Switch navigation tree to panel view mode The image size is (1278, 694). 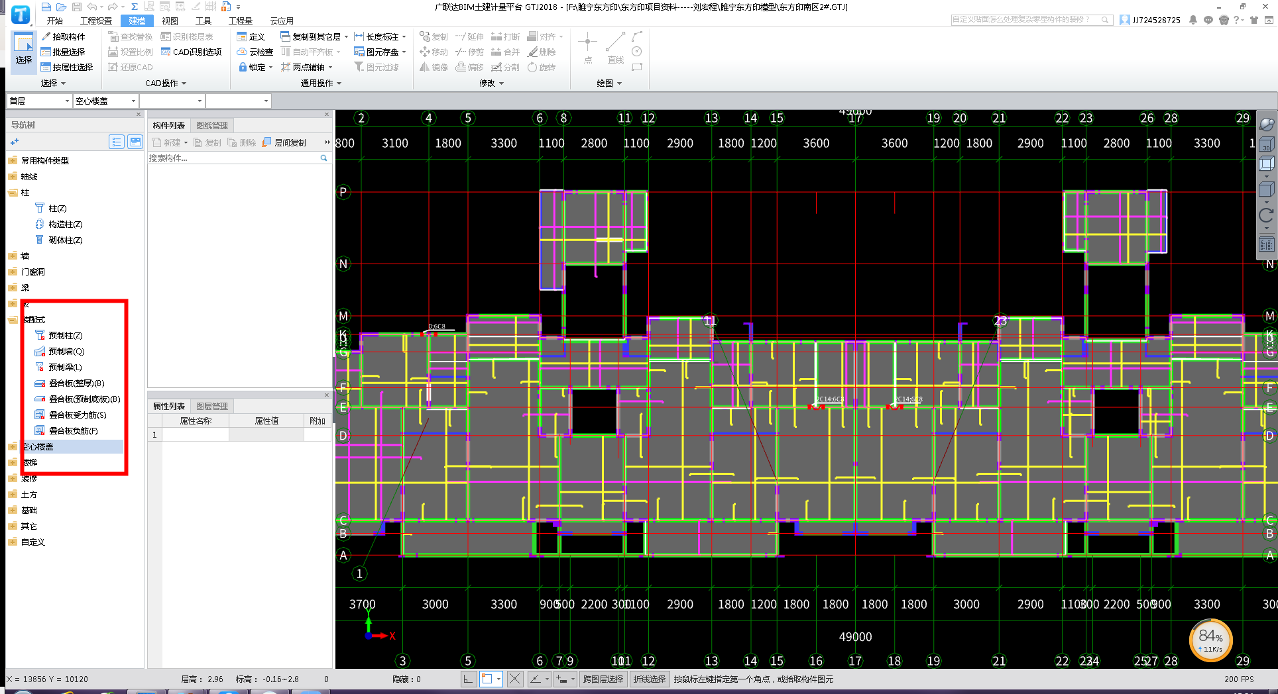click(135, 142)
